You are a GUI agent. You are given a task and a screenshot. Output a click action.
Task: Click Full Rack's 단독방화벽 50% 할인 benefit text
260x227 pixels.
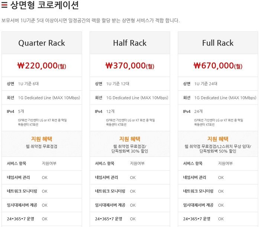(218, 151)
